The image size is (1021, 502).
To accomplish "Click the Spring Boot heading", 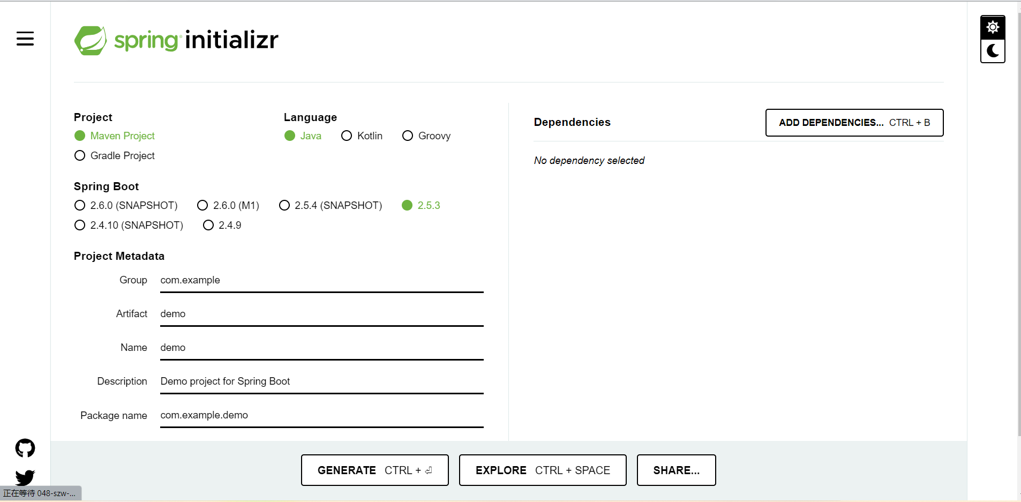I will tap(106, 186).
